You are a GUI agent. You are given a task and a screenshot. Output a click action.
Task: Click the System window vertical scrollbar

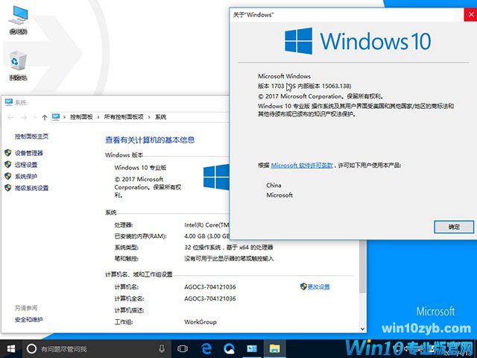point(362,266)
